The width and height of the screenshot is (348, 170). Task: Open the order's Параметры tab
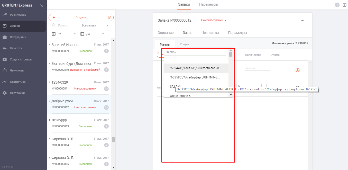(237, 33)
